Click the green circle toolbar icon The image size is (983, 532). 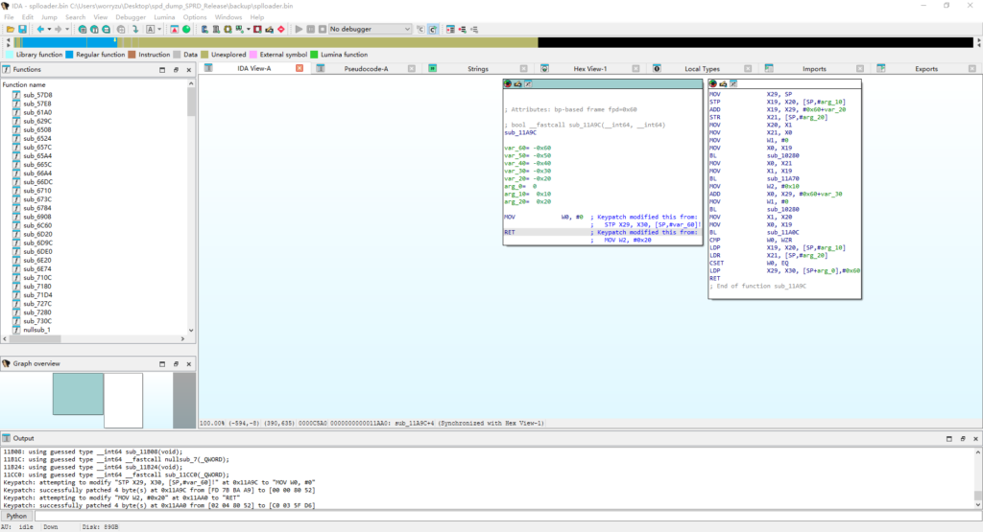pos(186,30)
